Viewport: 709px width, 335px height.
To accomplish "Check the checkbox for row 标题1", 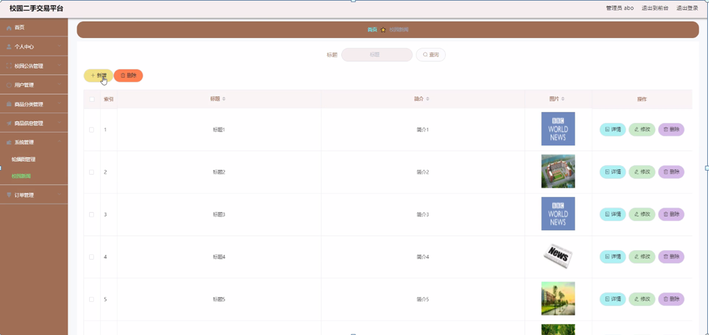I will (x=91, y=129).
